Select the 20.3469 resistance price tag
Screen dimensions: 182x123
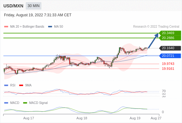tap(170, 33)
